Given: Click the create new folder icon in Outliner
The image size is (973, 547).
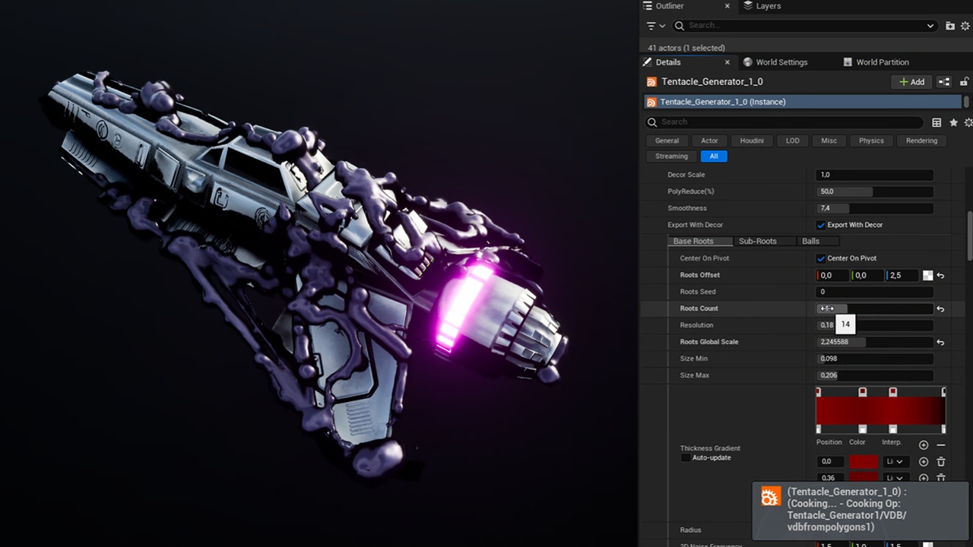Looking at the screenshot, I should click(950, 26).
